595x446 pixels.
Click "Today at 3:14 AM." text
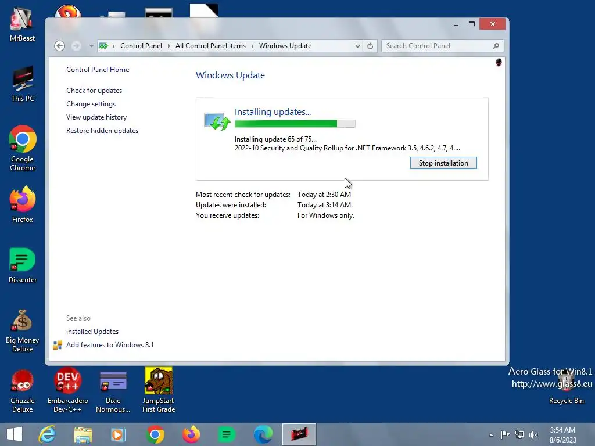pyautogui.click(x=325, y=205)
